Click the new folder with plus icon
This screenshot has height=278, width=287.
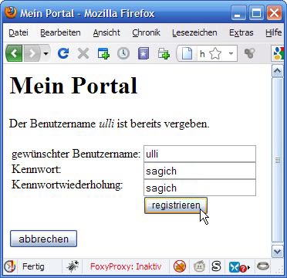pyautogui.click(x=164, y=53)
